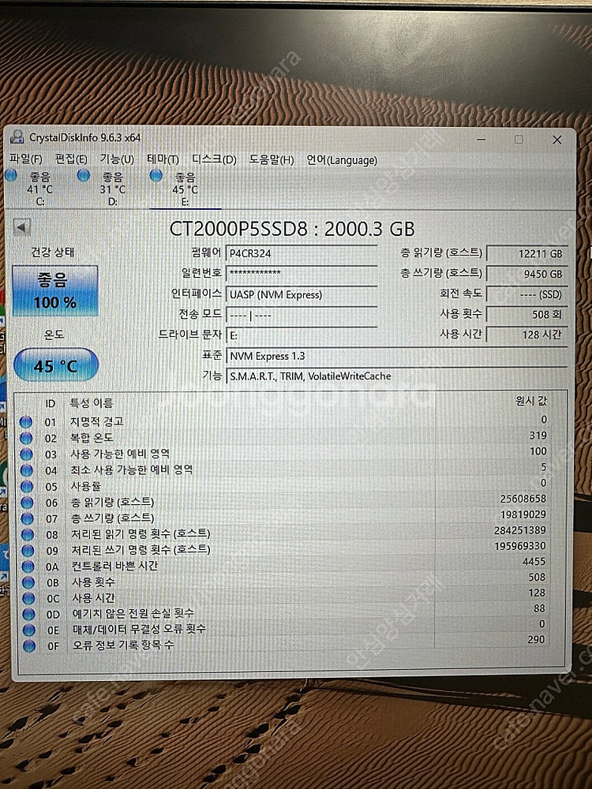Screen dimensions: 592x789
Task: Maximize the CrystalDiskInfo window
Action: (x=519, y=140)
